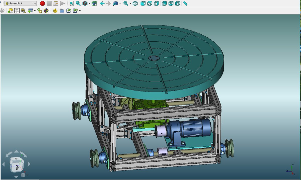Screen dimensions: 301x180
Task: Click the teal magnifier zoom icon
Action: tap(126, 4)
